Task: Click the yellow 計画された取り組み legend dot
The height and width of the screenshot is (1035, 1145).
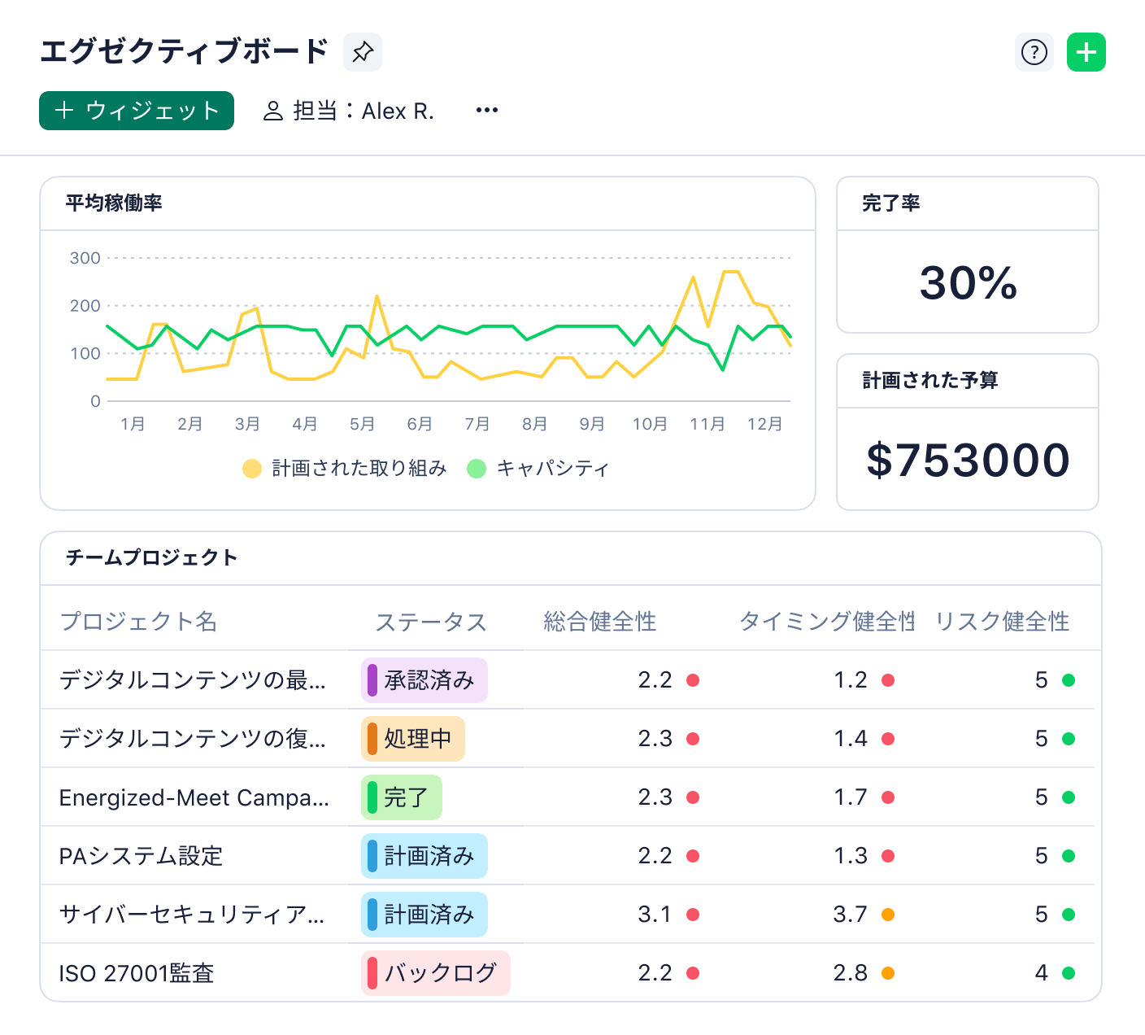Action: 252,469
